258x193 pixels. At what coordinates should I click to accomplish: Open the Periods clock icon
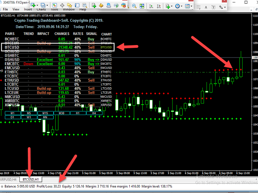tap(177, 6)
